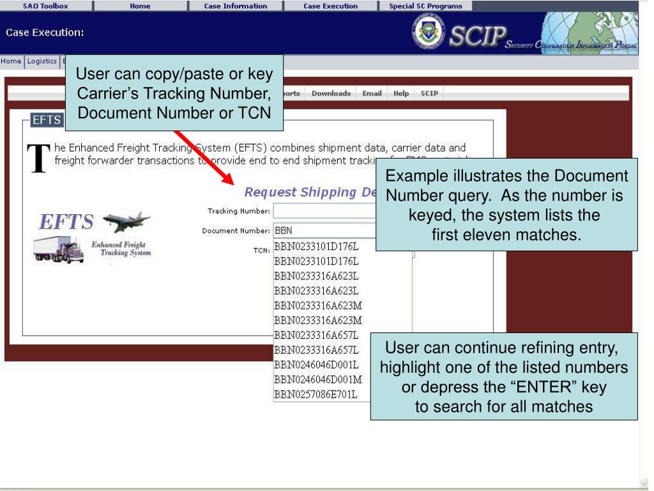The image size is (654, 491).
Task: Pick the second BBN0233316A623M suggestion
Action: click(318, 321)
